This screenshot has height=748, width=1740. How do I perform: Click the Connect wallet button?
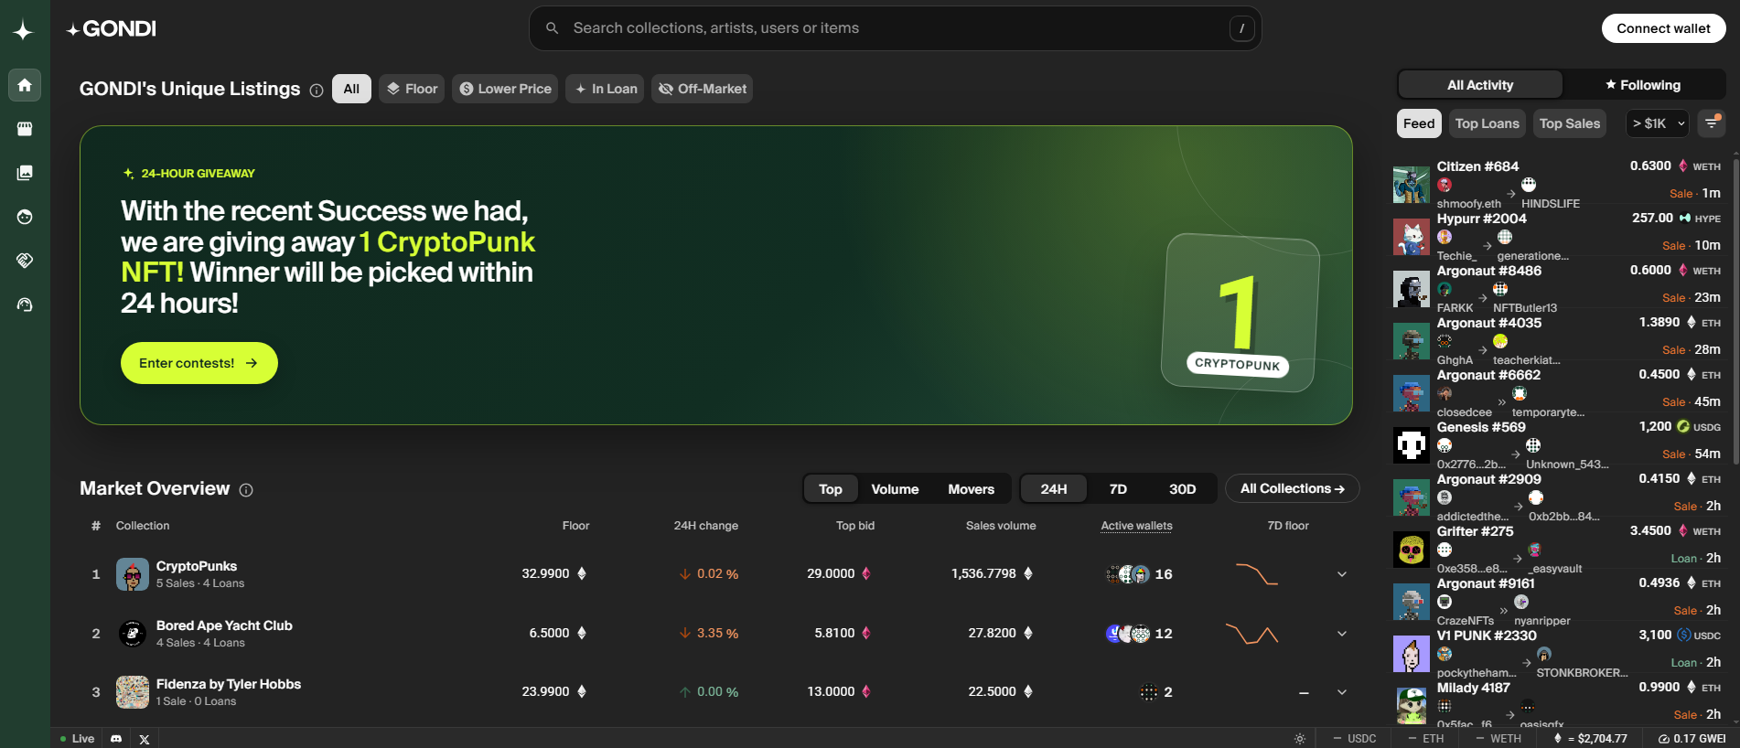(x=1663, y=28)
